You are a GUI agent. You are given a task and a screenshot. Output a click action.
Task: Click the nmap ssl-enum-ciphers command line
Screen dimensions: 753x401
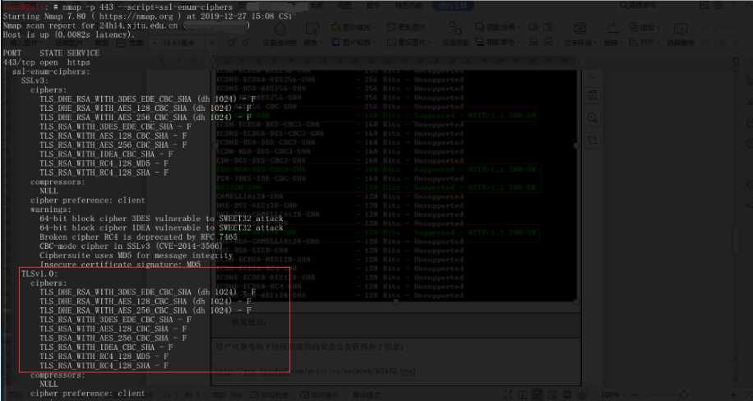118,7
